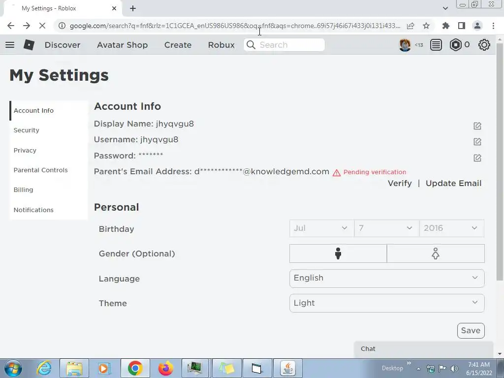This screenshot has width=504, height=378.
Task: Open the birthday day dropdown showing 7
Action: (387, 228)
